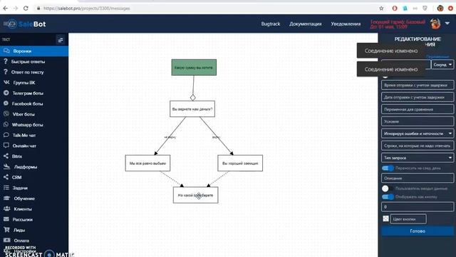
Task: Expand the Тип запроса dropdown
Action: pos(418,158)
